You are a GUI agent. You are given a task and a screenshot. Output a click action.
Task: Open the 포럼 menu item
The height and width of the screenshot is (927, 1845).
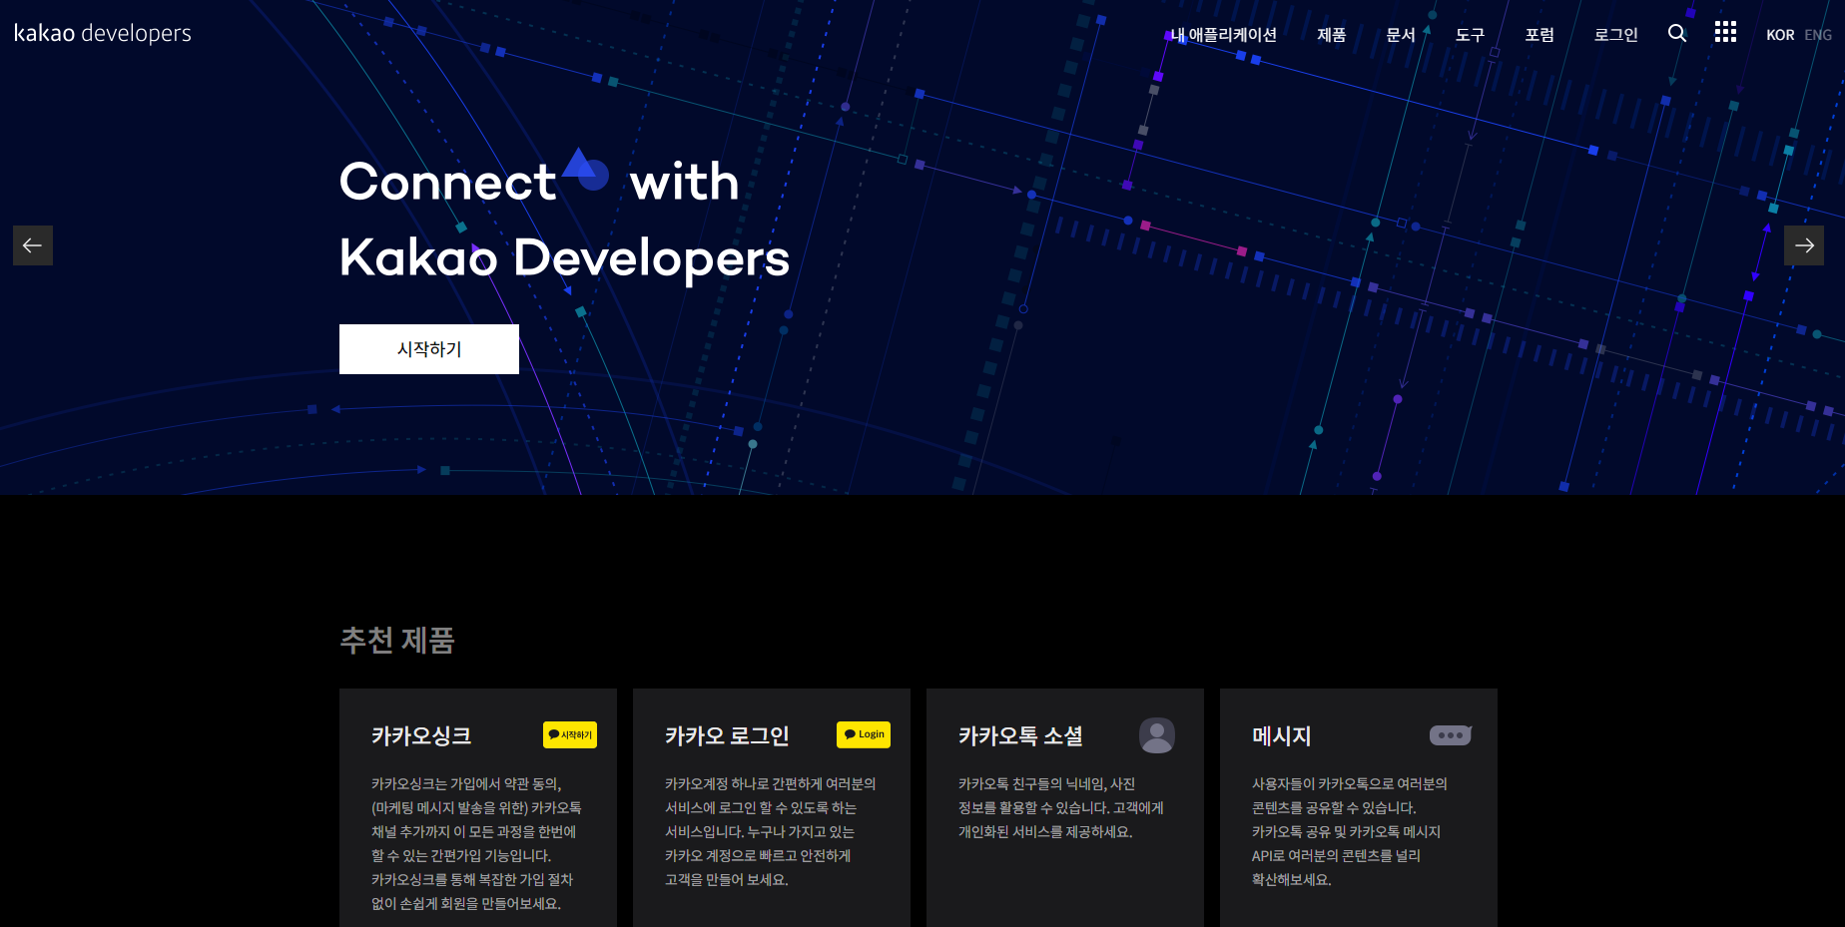coord(1539,35)
